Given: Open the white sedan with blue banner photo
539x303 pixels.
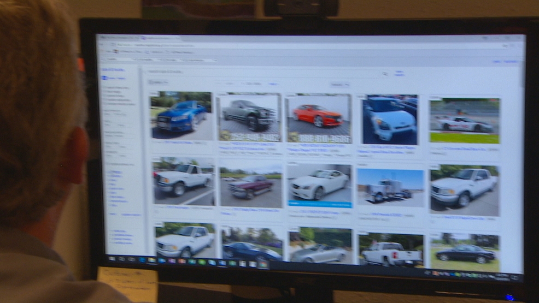Looking at the screenshot, I should tap(320, 186).
